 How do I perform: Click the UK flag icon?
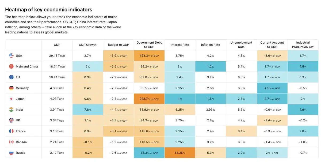click(11, 120)
